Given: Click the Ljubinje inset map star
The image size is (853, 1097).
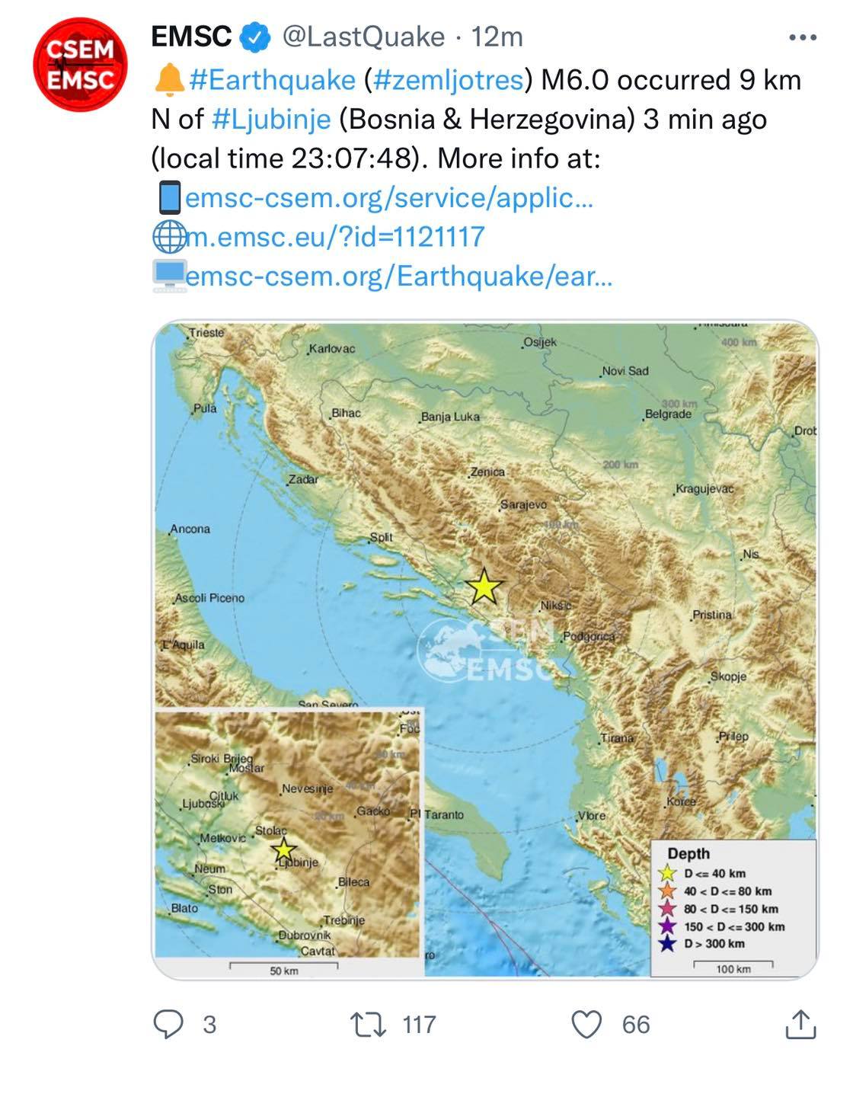Looking at the screenshot, I should [283, 849].
